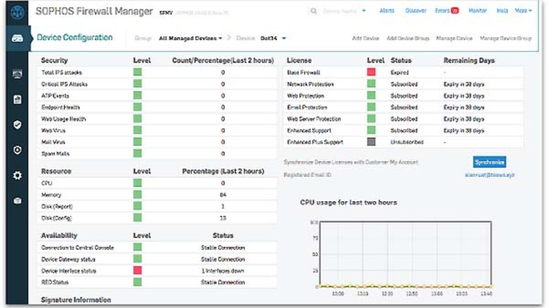Viewport: 548px width, 308px height.
Task: Click the gray Enhanced Plus Support indicator
Action: tap(371, 142)
